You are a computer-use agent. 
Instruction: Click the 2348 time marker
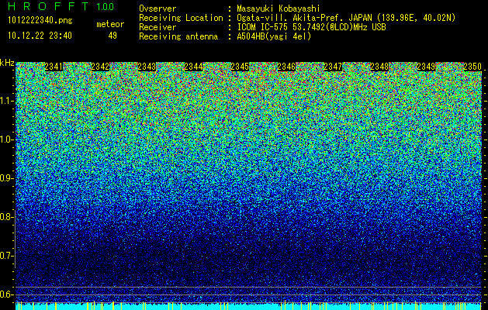pos(379,67)
